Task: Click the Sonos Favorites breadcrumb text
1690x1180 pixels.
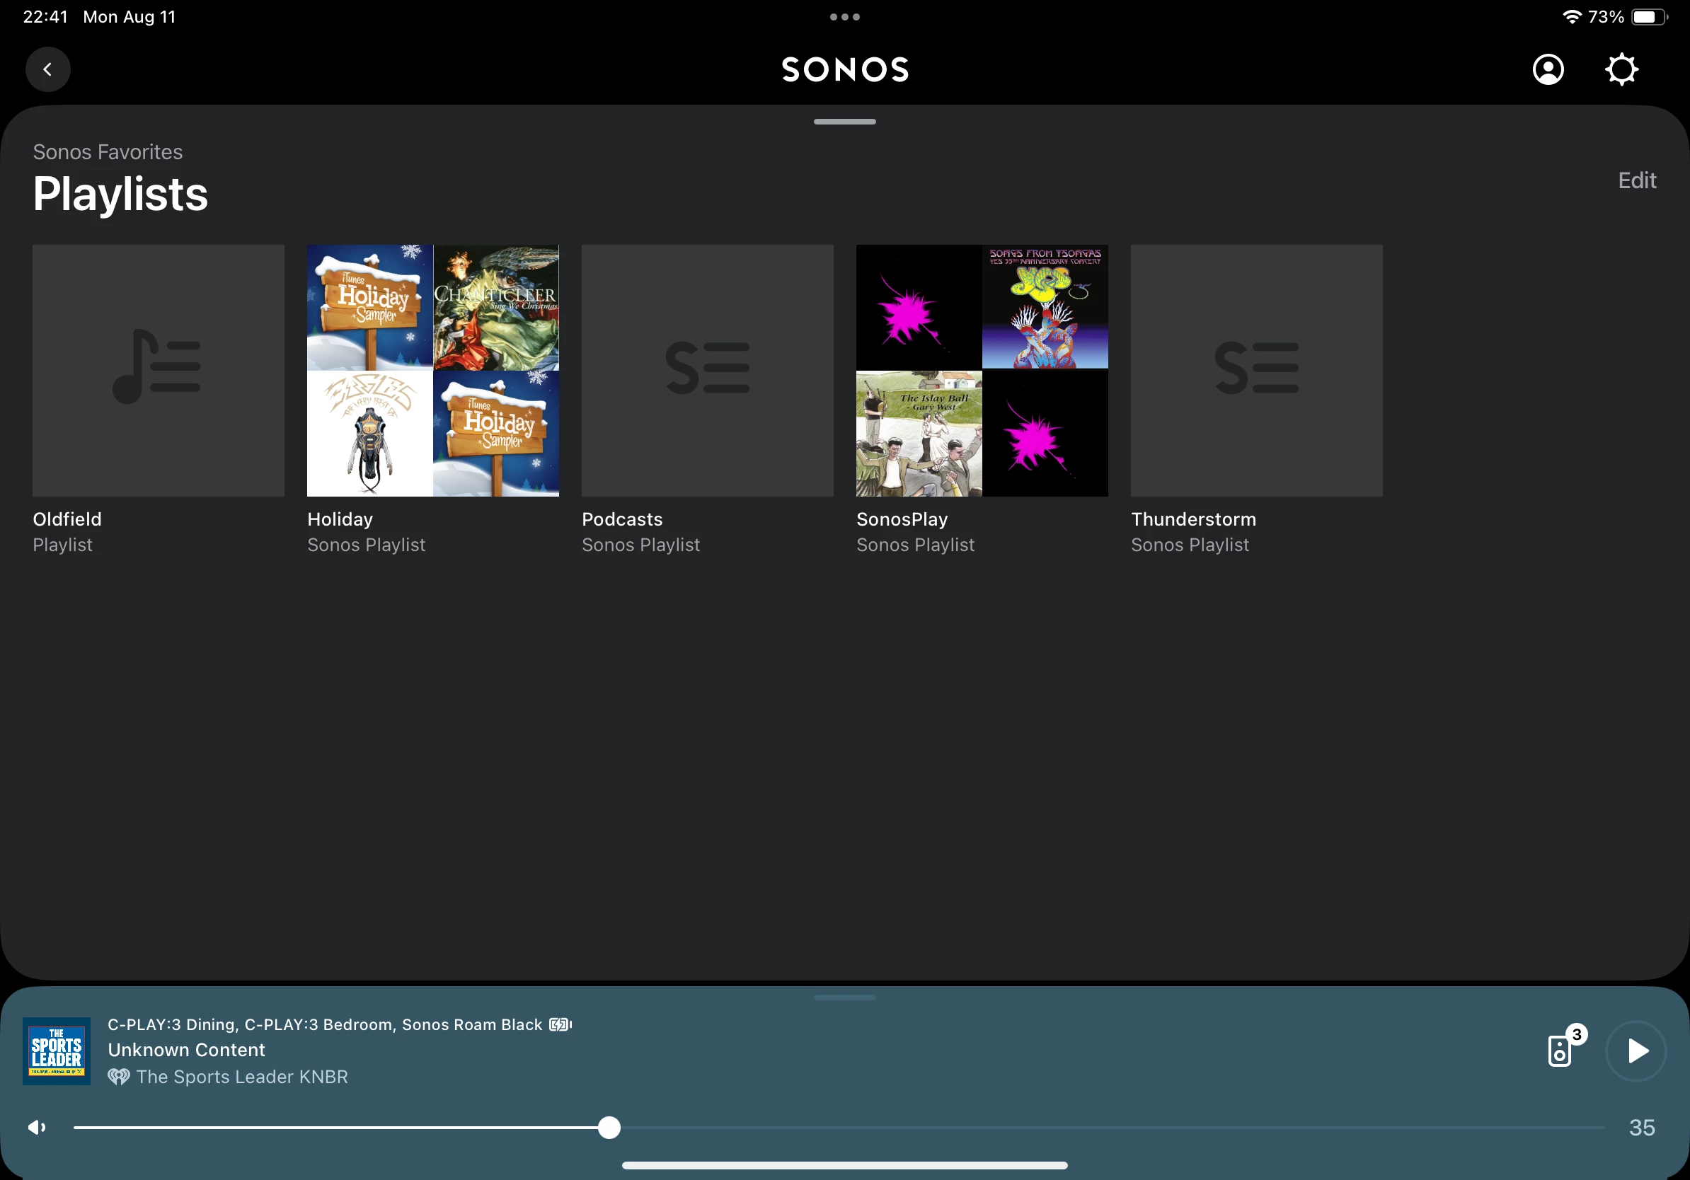Action: point(108,152)
